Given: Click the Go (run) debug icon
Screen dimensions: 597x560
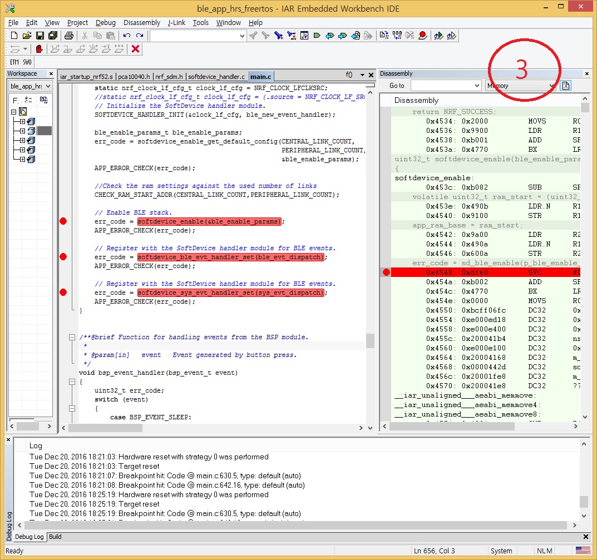Looking at the screenshot, I should coord(119,49).
